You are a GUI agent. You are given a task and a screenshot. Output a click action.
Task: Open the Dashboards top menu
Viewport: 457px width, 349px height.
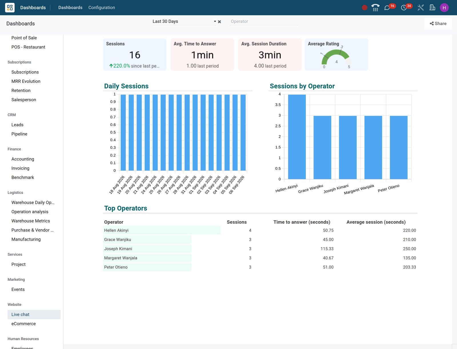point(70,7)
